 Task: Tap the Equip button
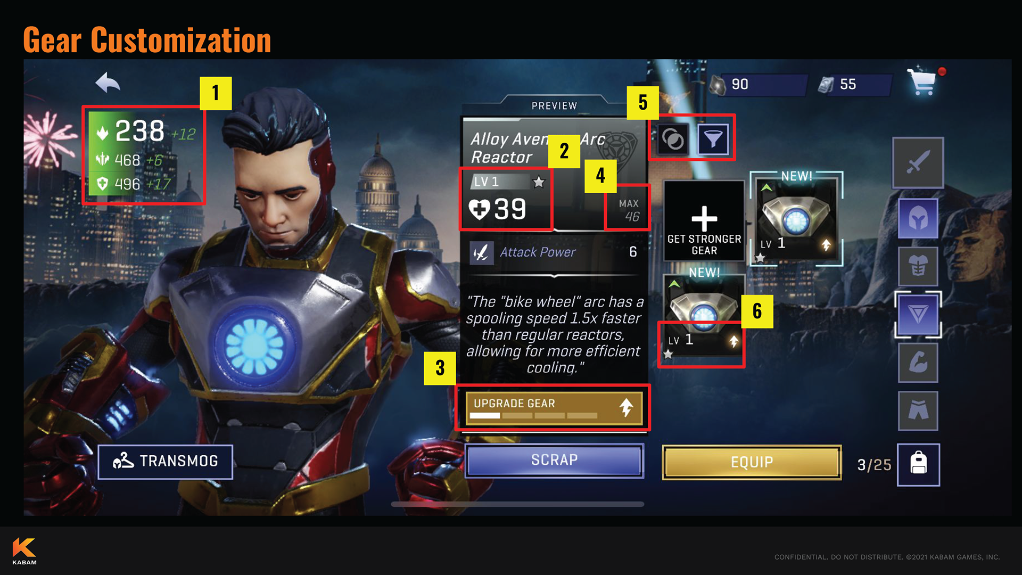coord(752,462)
